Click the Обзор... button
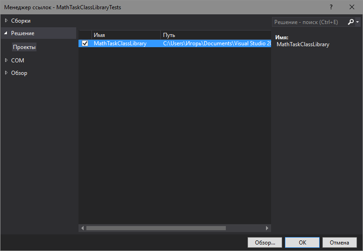363x251 pixels. (265, 242)
